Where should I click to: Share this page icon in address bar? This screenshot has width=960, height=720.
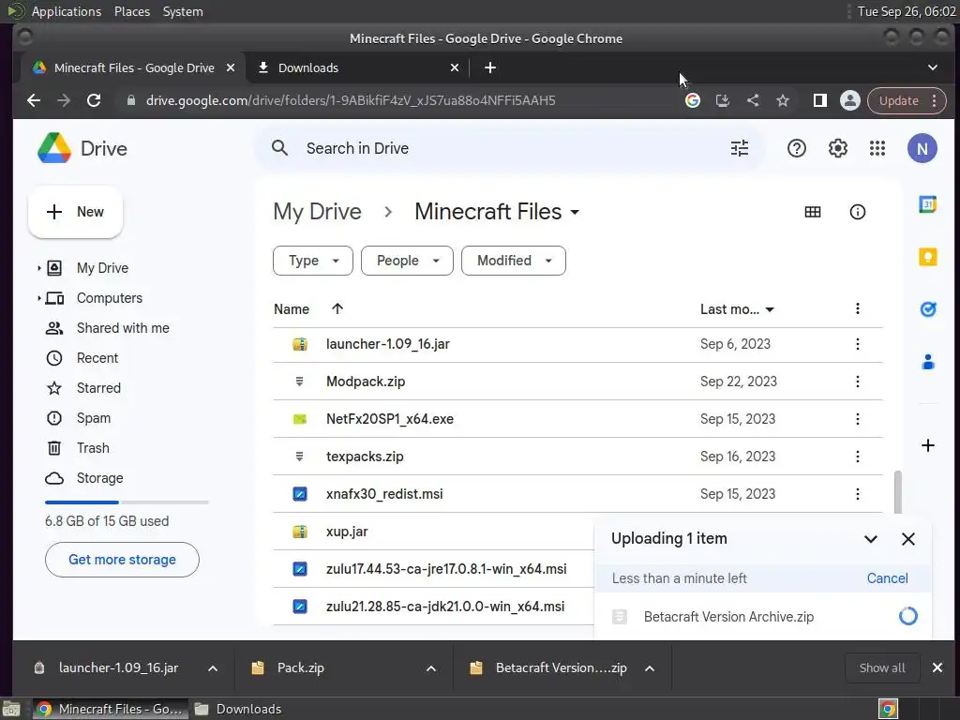(753, 100)
